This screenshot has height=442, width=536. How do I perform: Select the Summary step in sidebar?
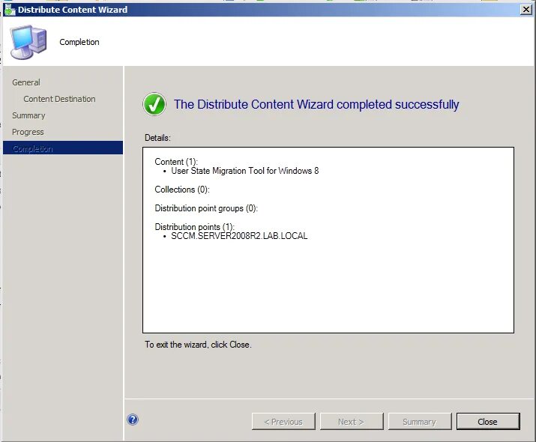coord(28,115)
